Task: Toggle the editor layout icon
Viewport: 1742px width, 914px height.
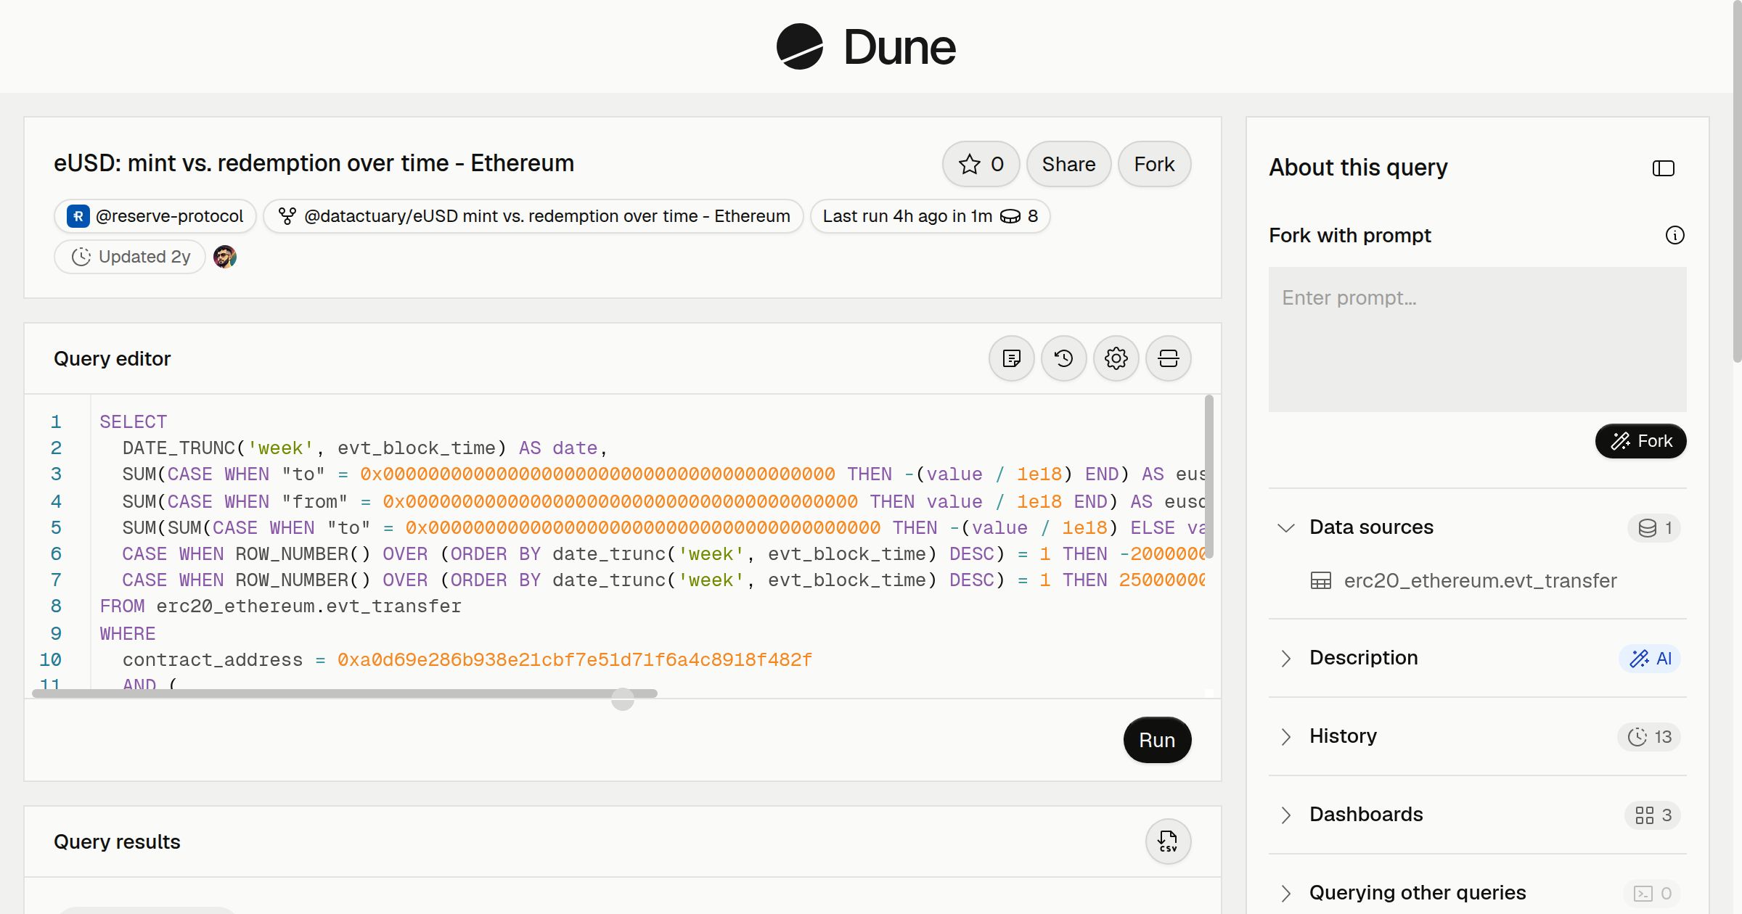Action: 1169,358
